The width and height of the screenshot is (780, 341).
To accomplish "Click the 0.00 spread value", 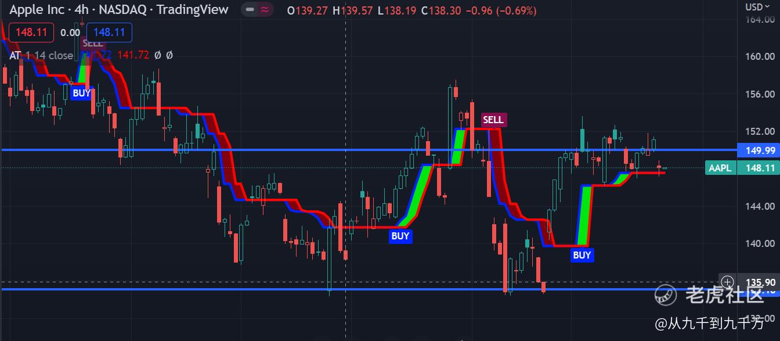I will (x=70, y=33).
